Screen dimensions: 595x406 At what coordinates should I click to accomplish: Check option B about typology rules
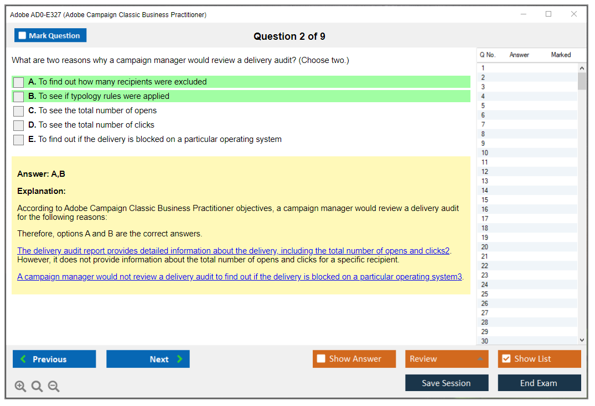click(19, 97)
